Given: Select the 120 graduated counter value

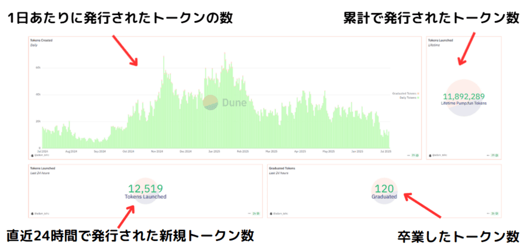Looking at the screenshot, I should (384, 188).
